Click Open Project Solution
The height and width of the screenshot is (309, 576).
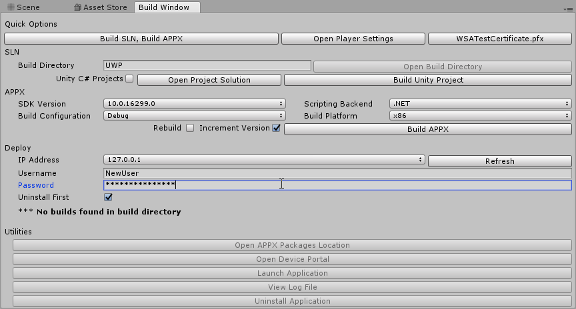(209, 80)
